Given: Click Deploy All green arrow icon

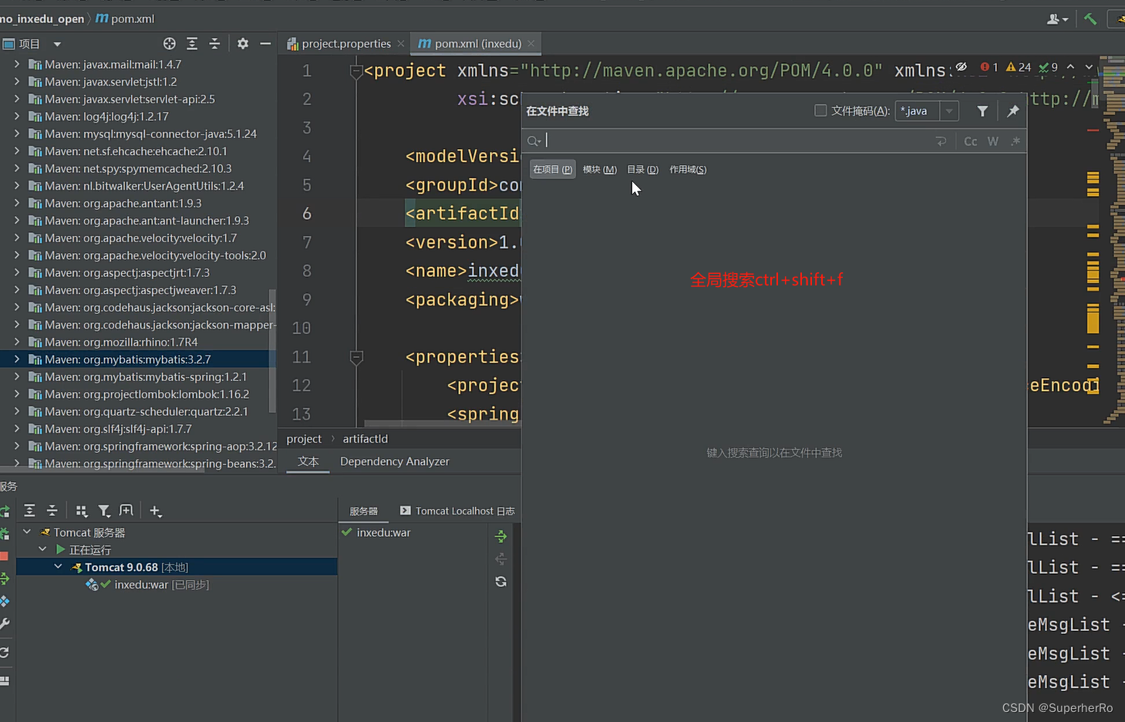Looking at the screenshot, I should (500, 536).
